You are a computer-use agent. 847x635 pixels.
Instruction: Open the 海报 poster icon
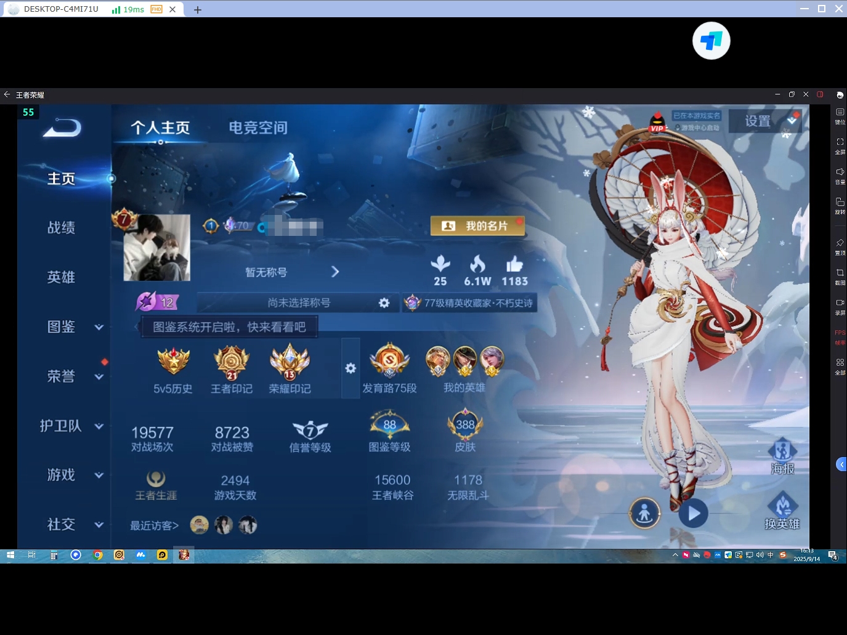point(782,456)
